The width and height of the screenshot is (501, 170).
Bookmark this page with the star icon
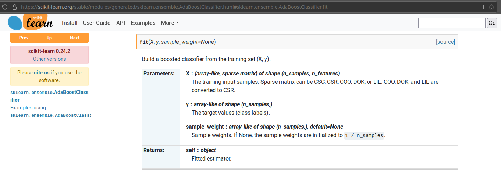[492, 7]
